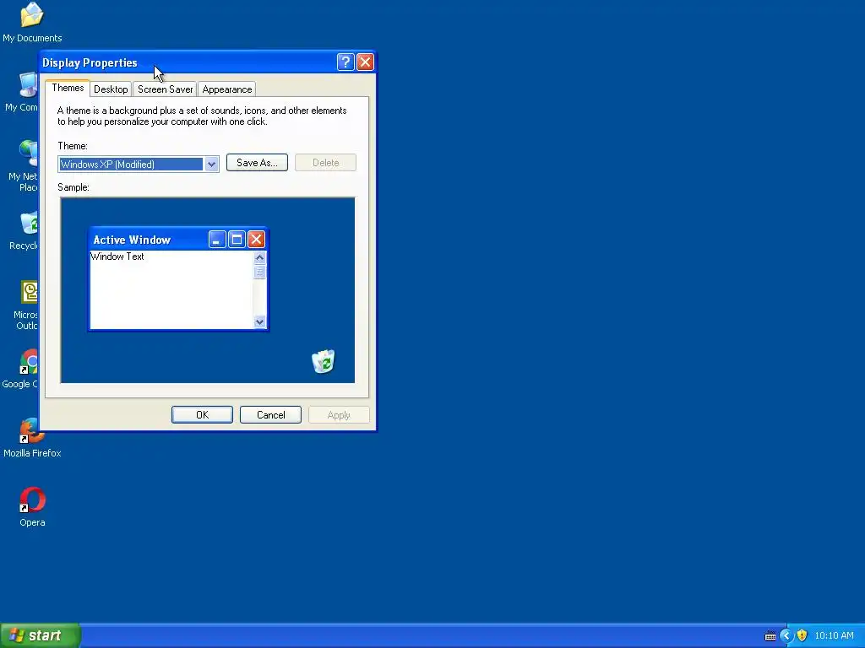Select the My Computer desktop icon
865x648 pixels.
click(x=22, y=92)
